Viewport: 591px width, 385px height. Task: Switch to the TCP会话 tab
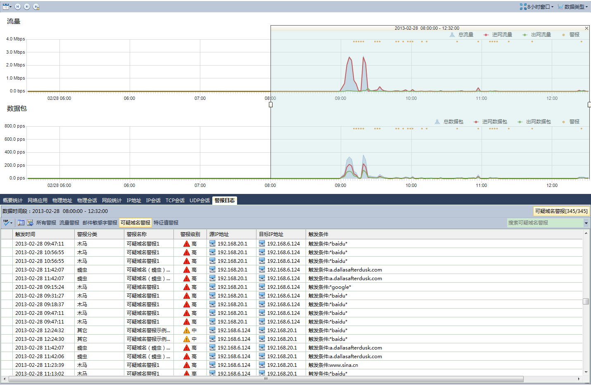(x=175, y=201)
